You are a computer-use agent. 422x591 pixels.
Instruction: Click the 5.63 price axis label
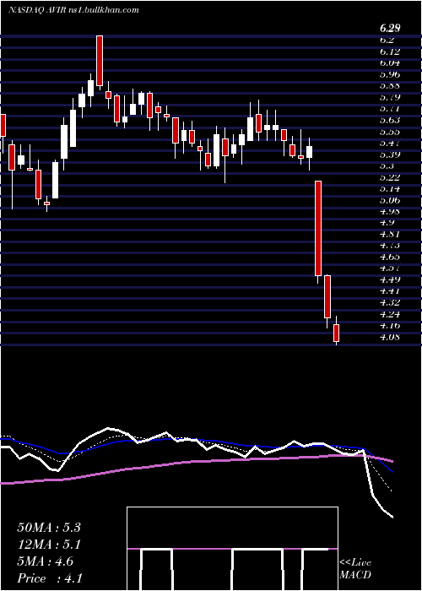pos(390,120)
